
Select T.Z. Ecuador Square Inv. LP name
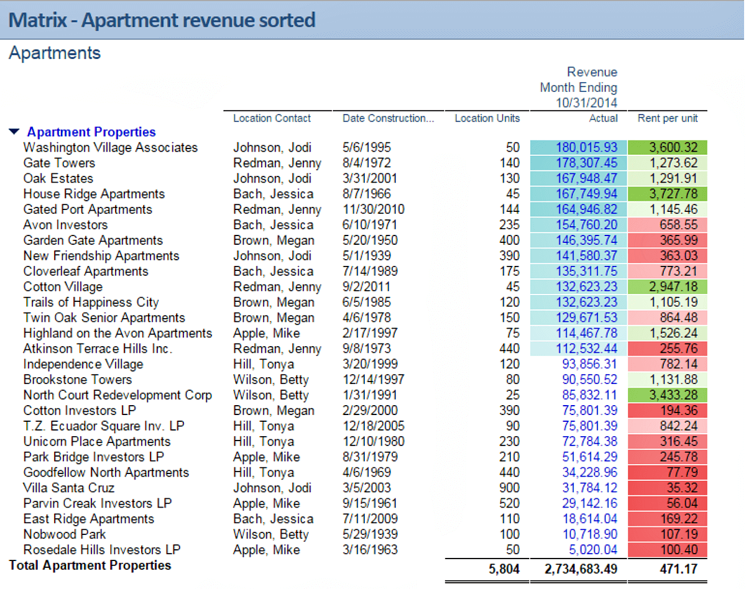coord(104,426)
